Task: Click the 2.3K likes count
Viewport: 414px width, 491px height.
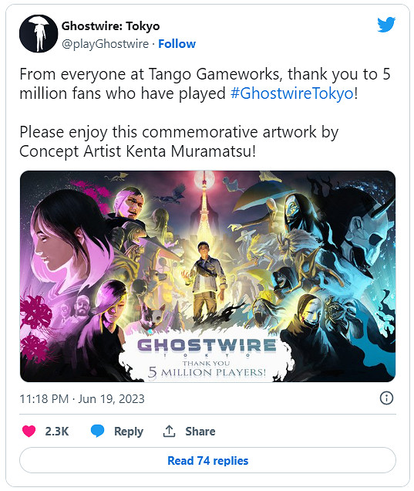Action: [x=56, y=432]
